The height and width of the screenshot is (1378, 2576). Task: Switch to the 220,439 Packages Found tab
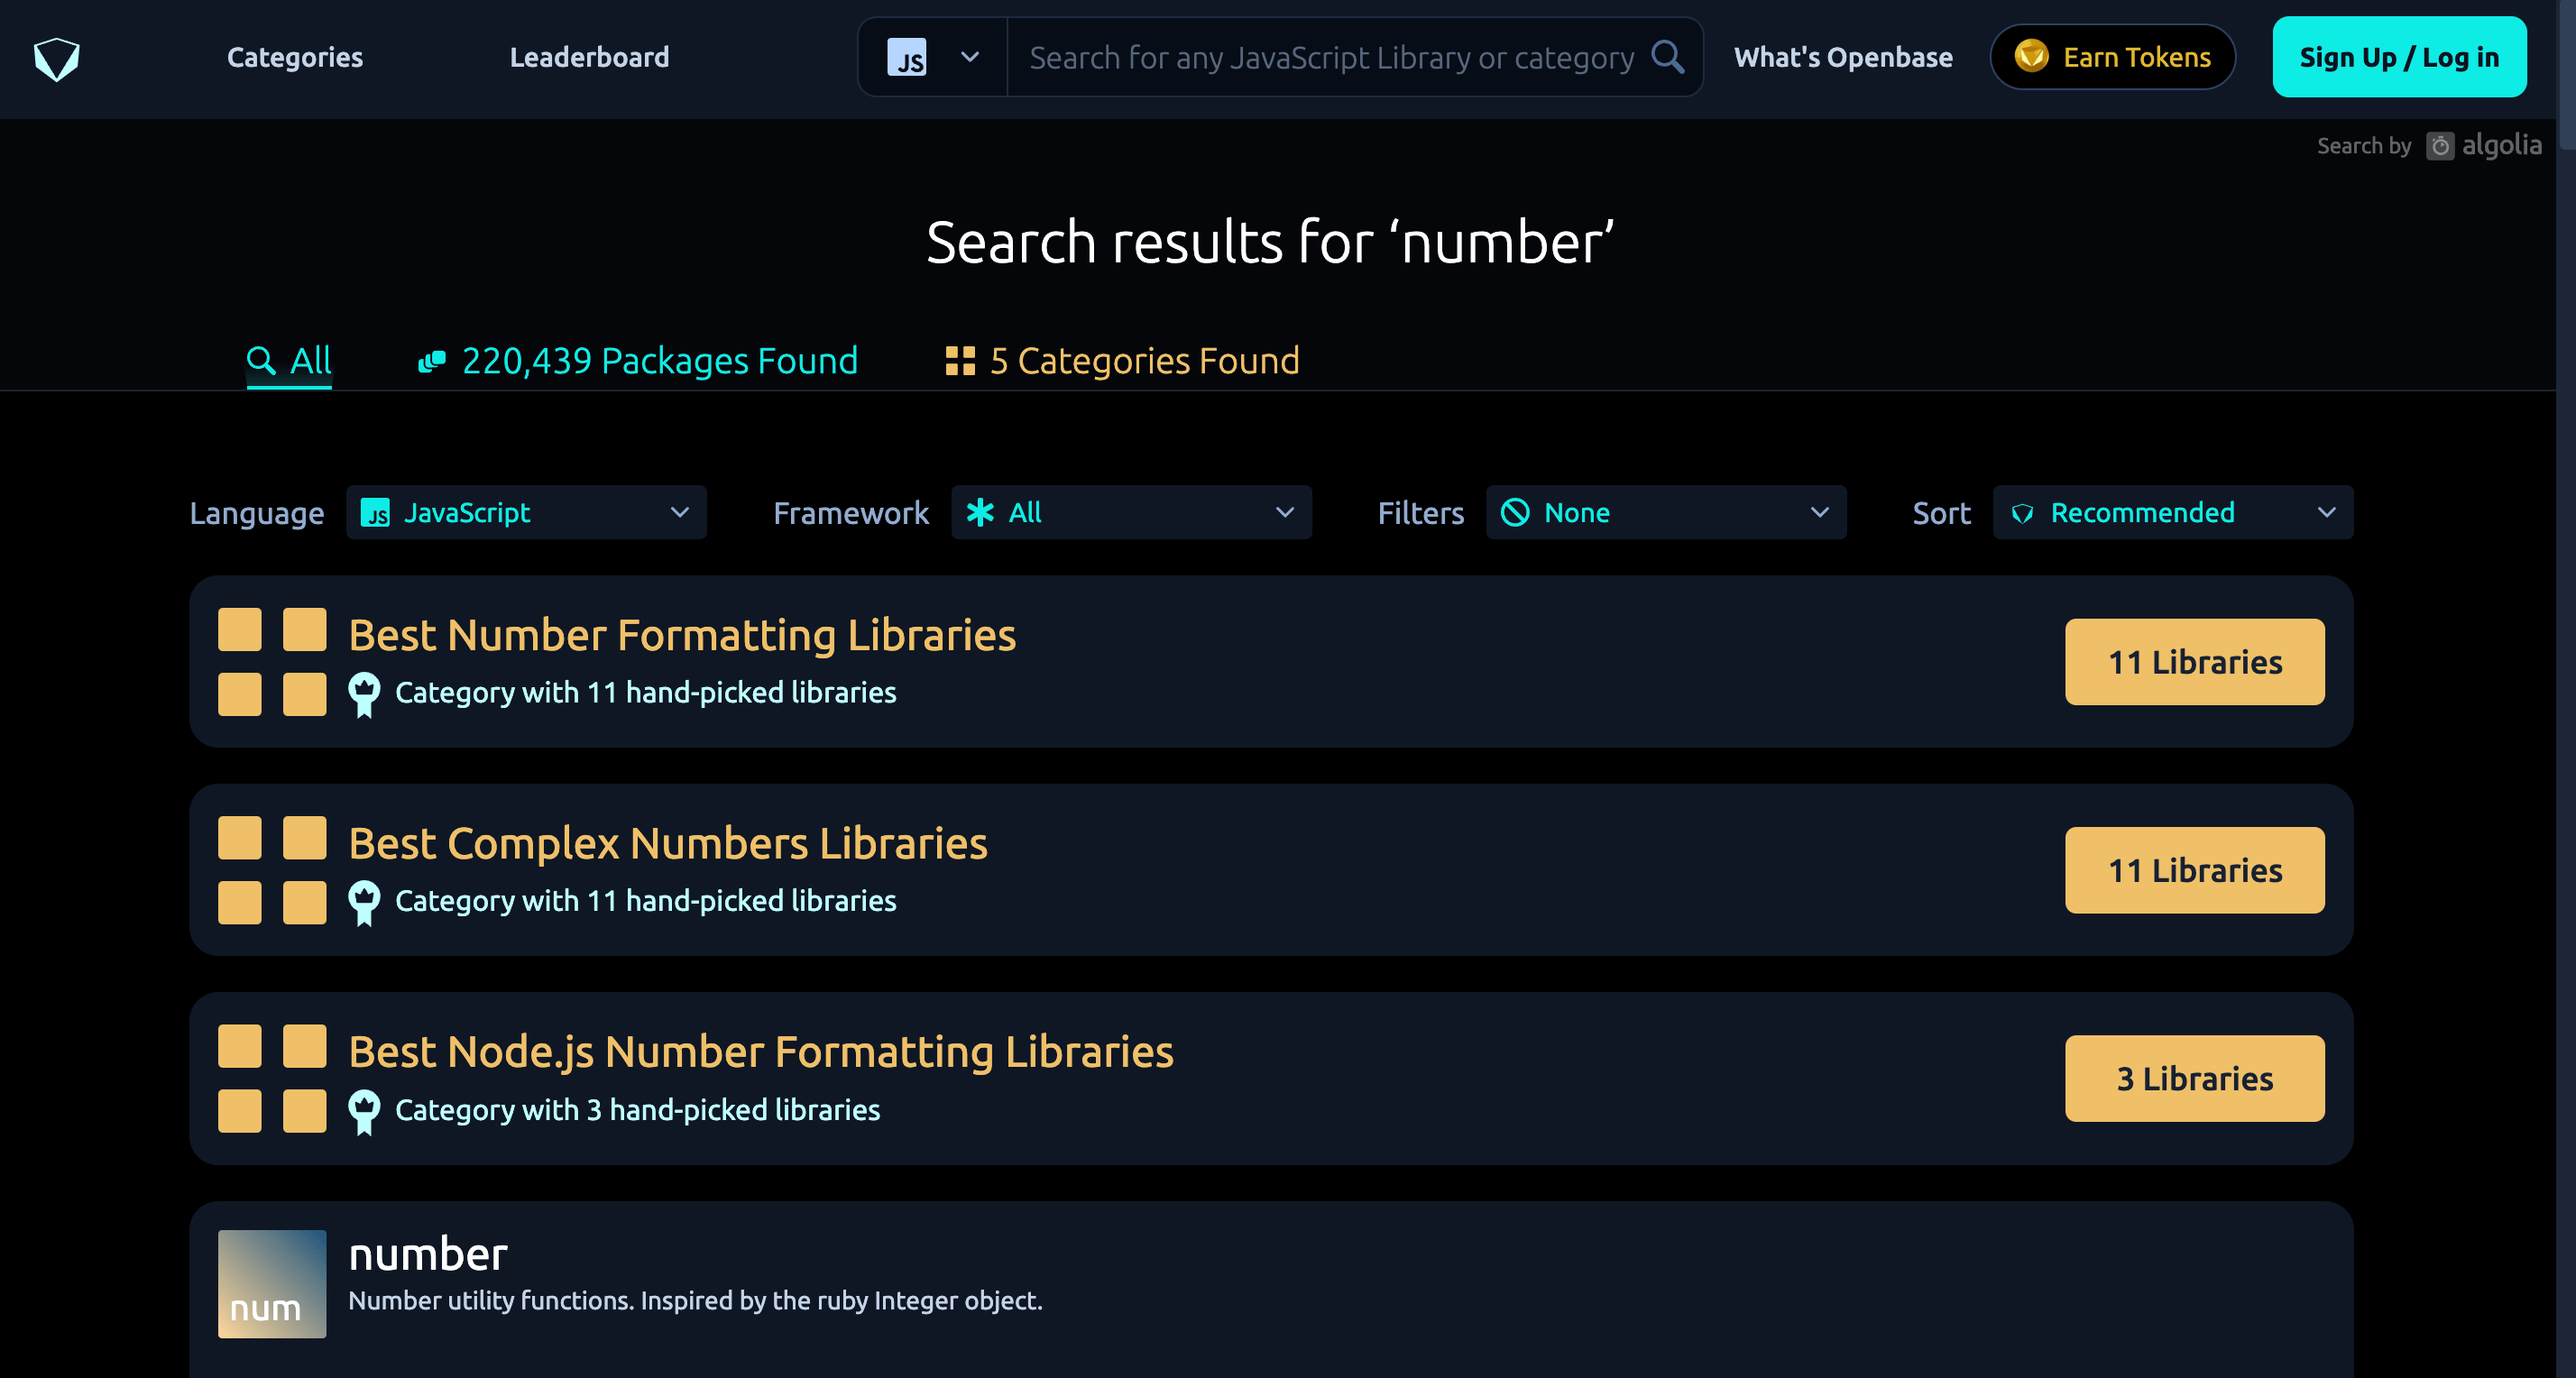(x=638, y=361)
